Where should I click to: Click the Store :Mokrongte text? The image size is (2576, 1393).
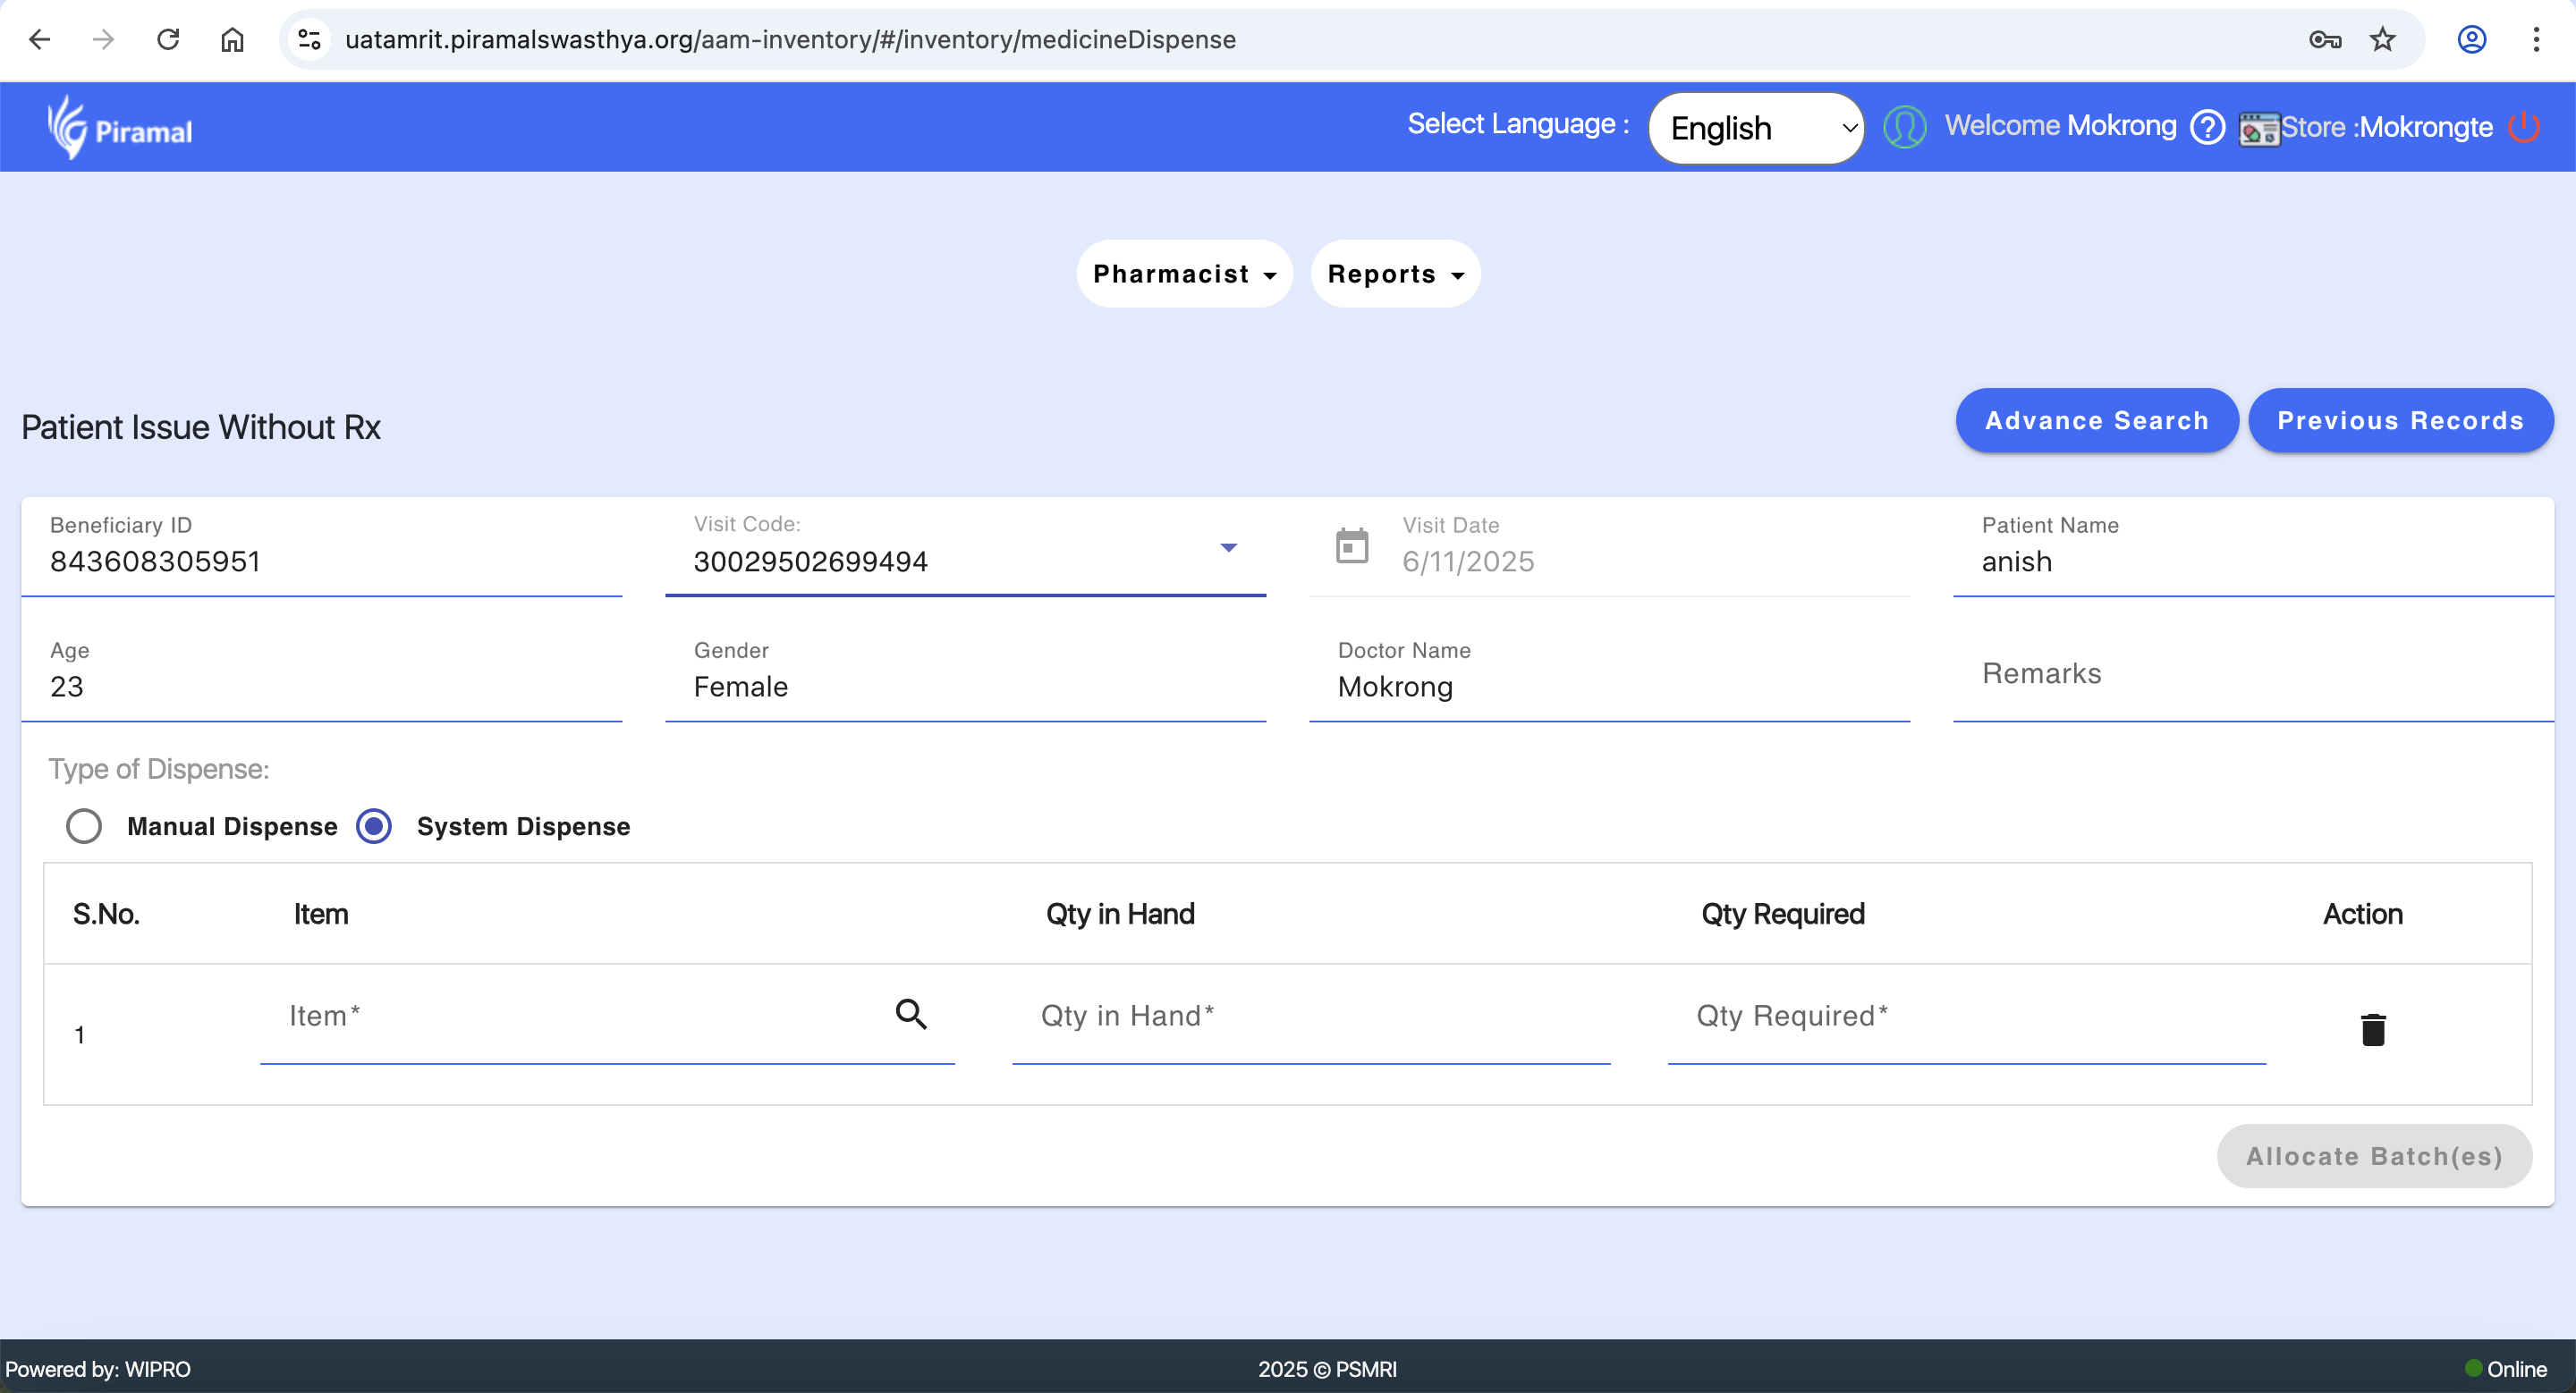(x=2387, y=127)
